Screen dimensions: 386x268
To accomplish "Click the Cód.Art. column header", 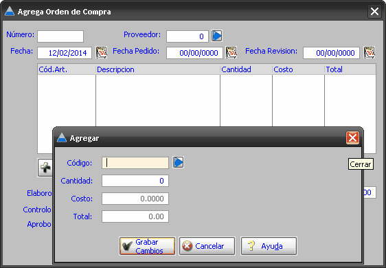I will coord(67,69).
